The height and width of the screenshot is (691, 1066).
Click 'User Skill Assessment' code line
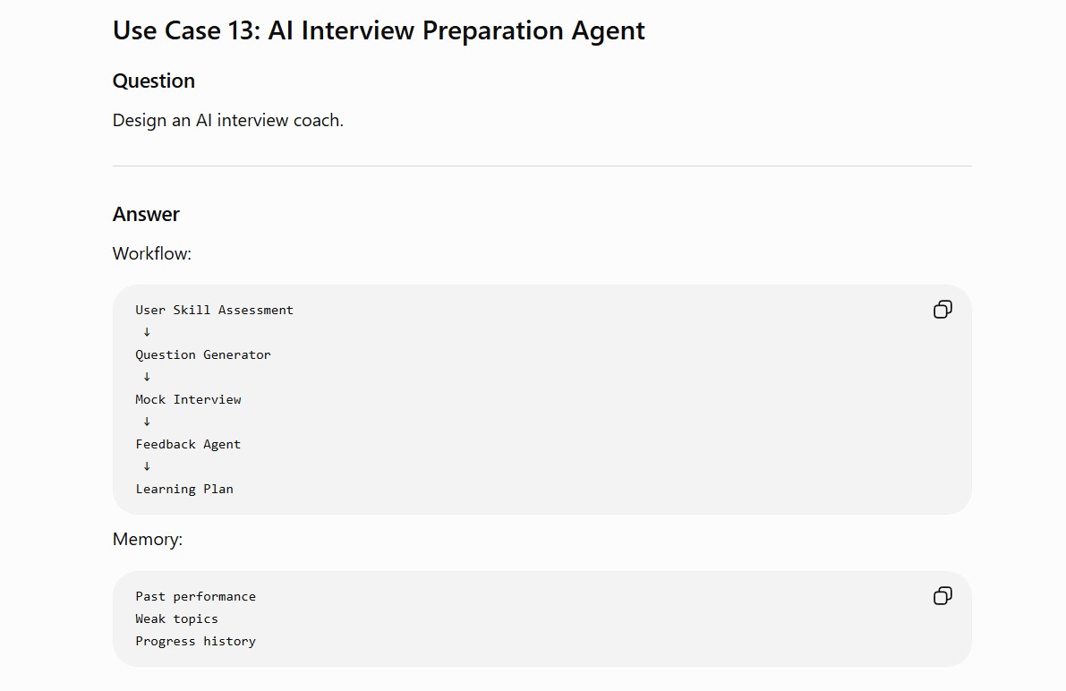[x=214, y=310]
